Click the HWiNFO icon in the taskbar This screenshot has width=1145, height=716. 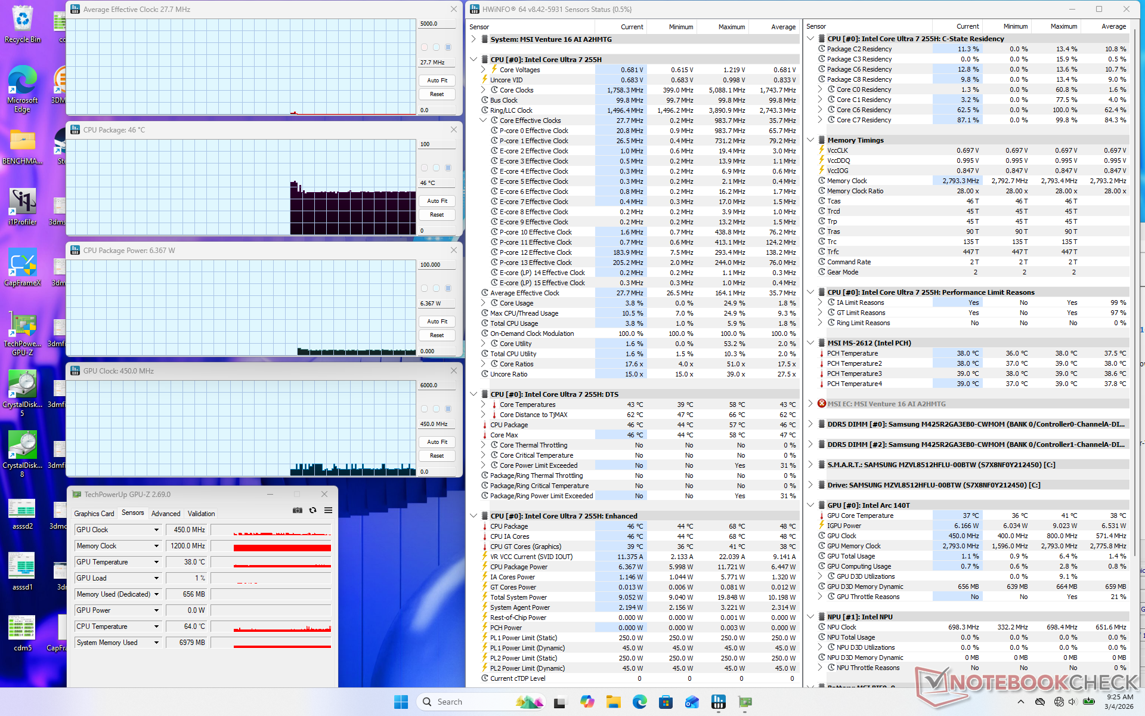(718, 702)
